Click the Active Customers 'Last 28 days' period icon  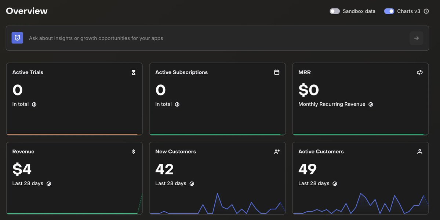click(335, 184)
